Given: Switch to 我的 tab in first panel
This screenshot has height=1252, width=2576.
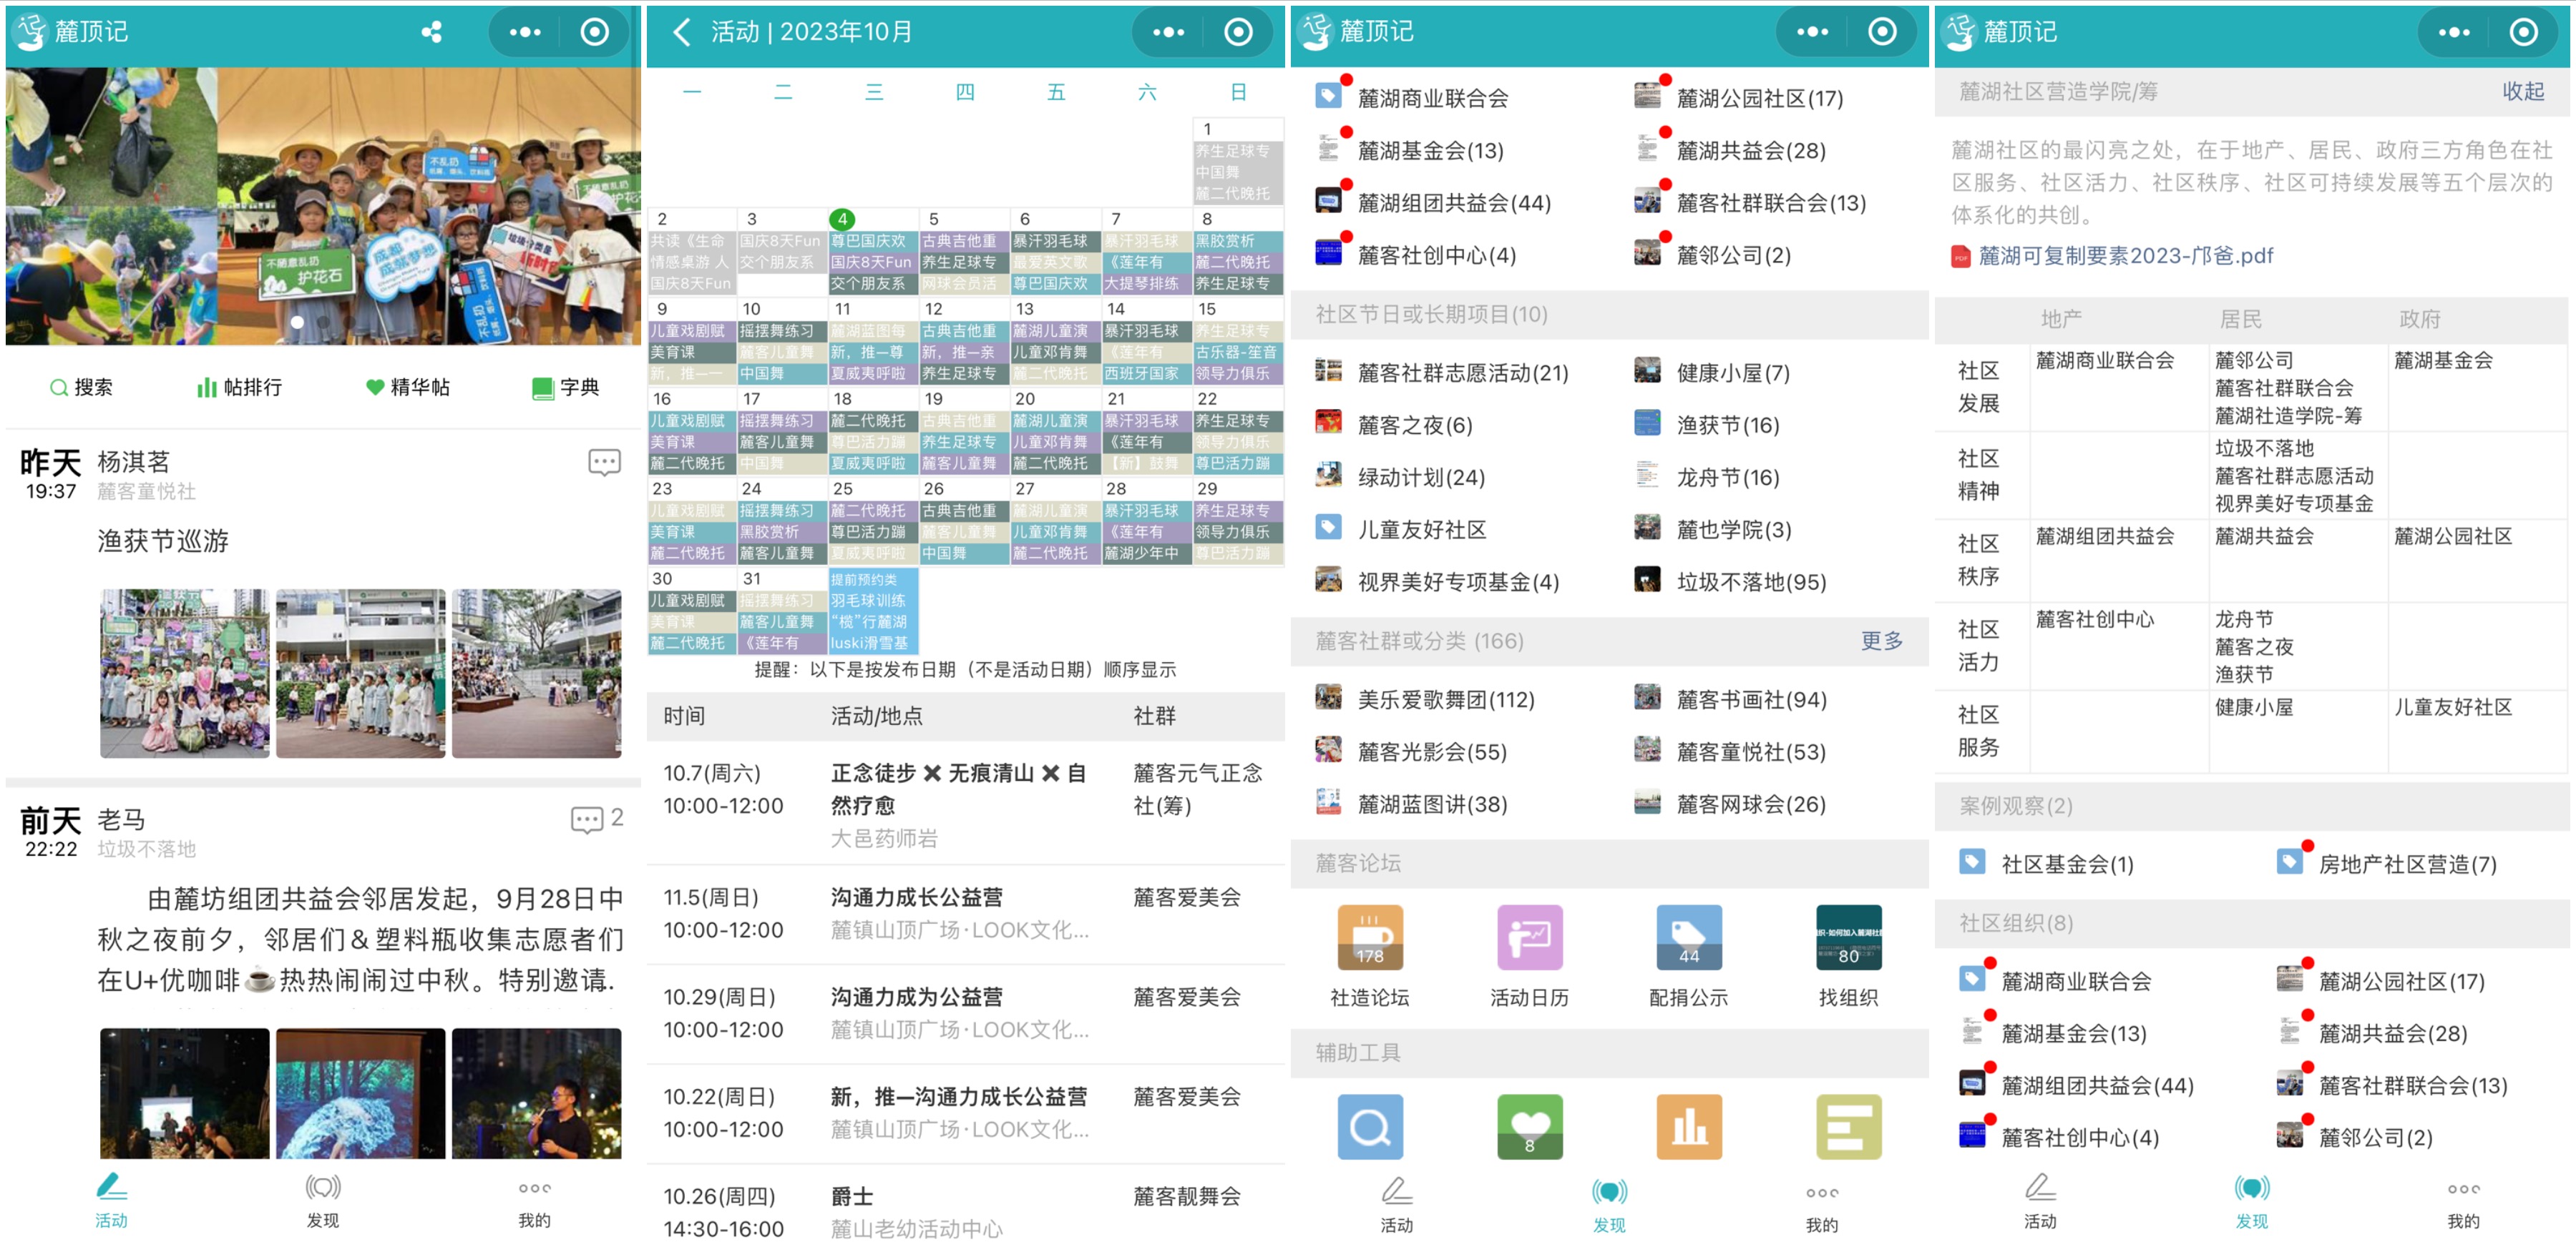Looking at the screenshot, I should pyautogui.click(x=534, y=1200).
